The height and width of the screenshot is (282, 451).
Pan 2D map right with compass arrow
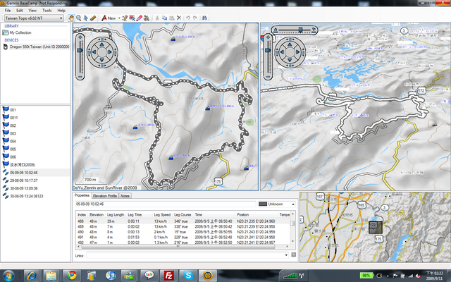(x=109, y=52)
